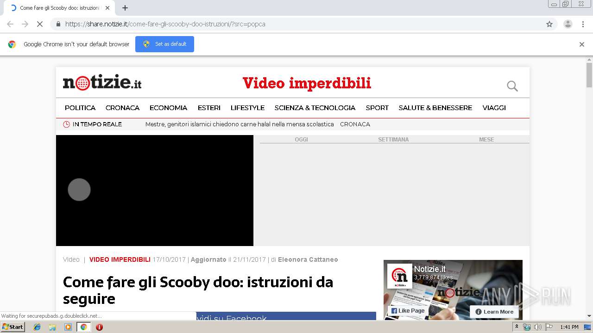Open the media player taskbar icon
593x333 pixels.
point(68,327)
